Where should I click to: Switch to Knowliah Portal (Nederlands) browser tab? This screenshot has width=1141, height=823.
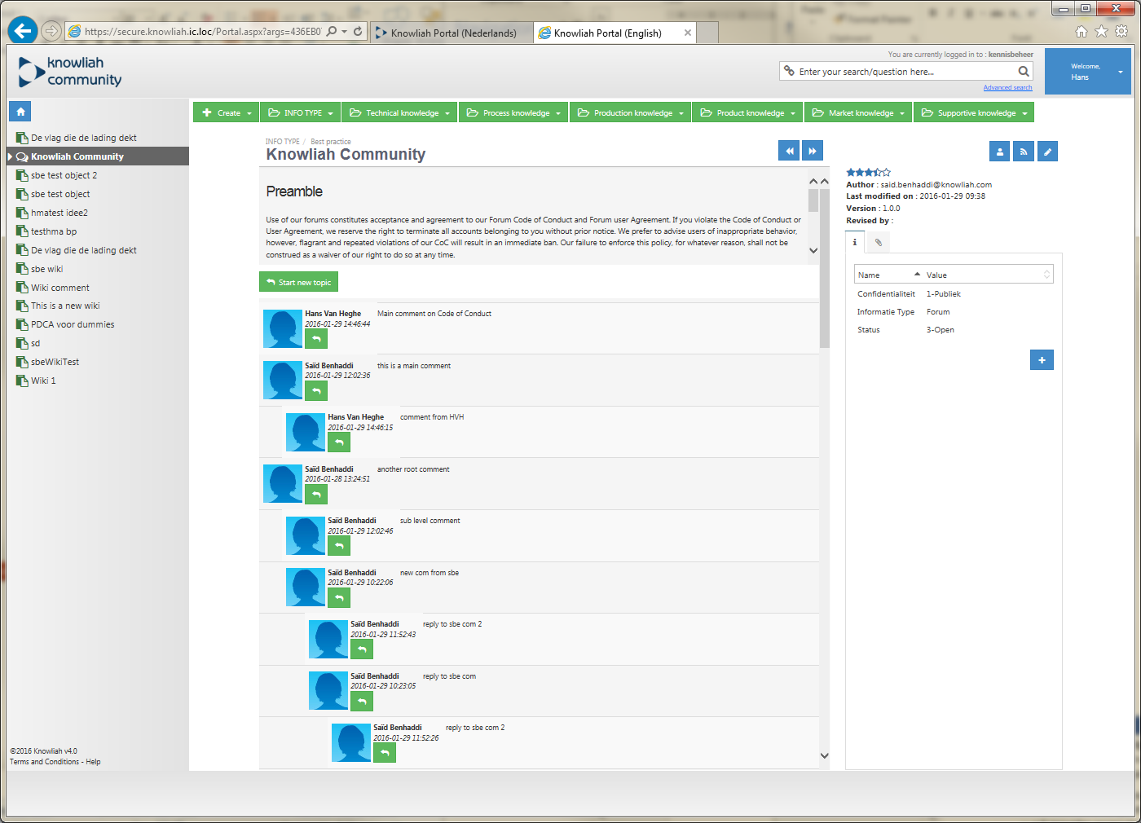pyautogui.click(x=453, y=33)
